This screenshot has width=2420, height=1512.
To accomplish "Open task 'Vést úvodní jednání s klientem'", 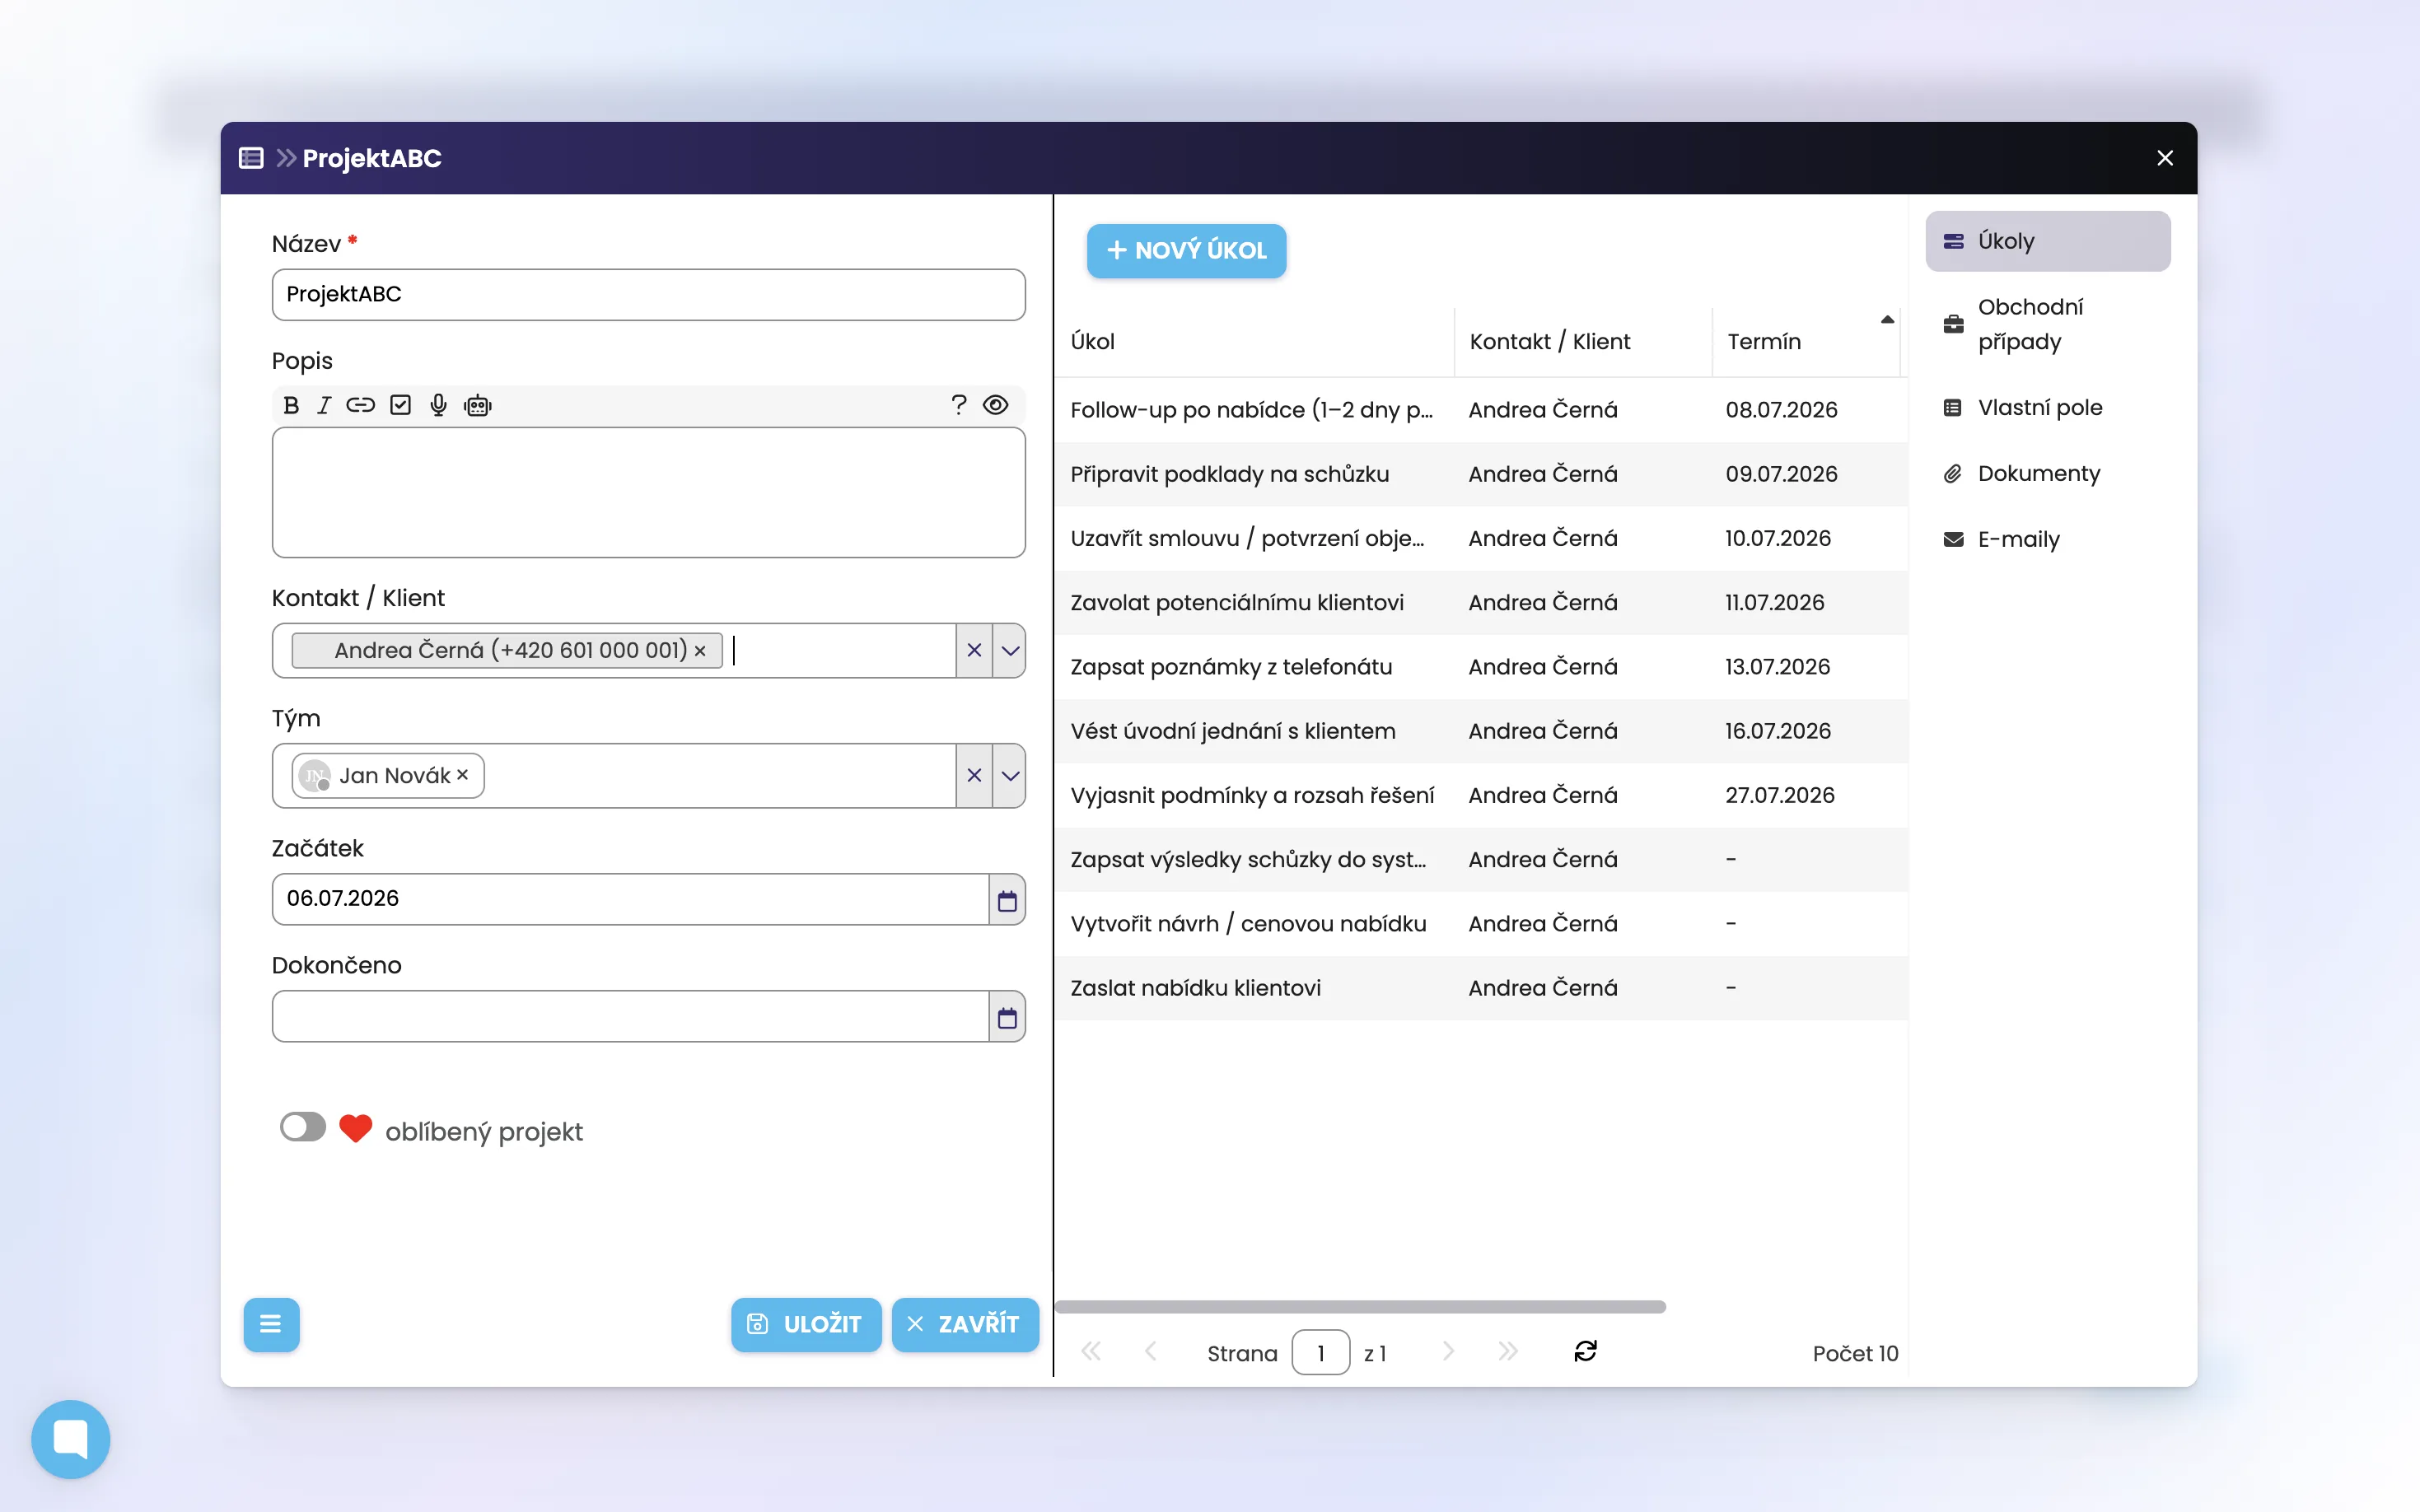I will coord(1233,731).
